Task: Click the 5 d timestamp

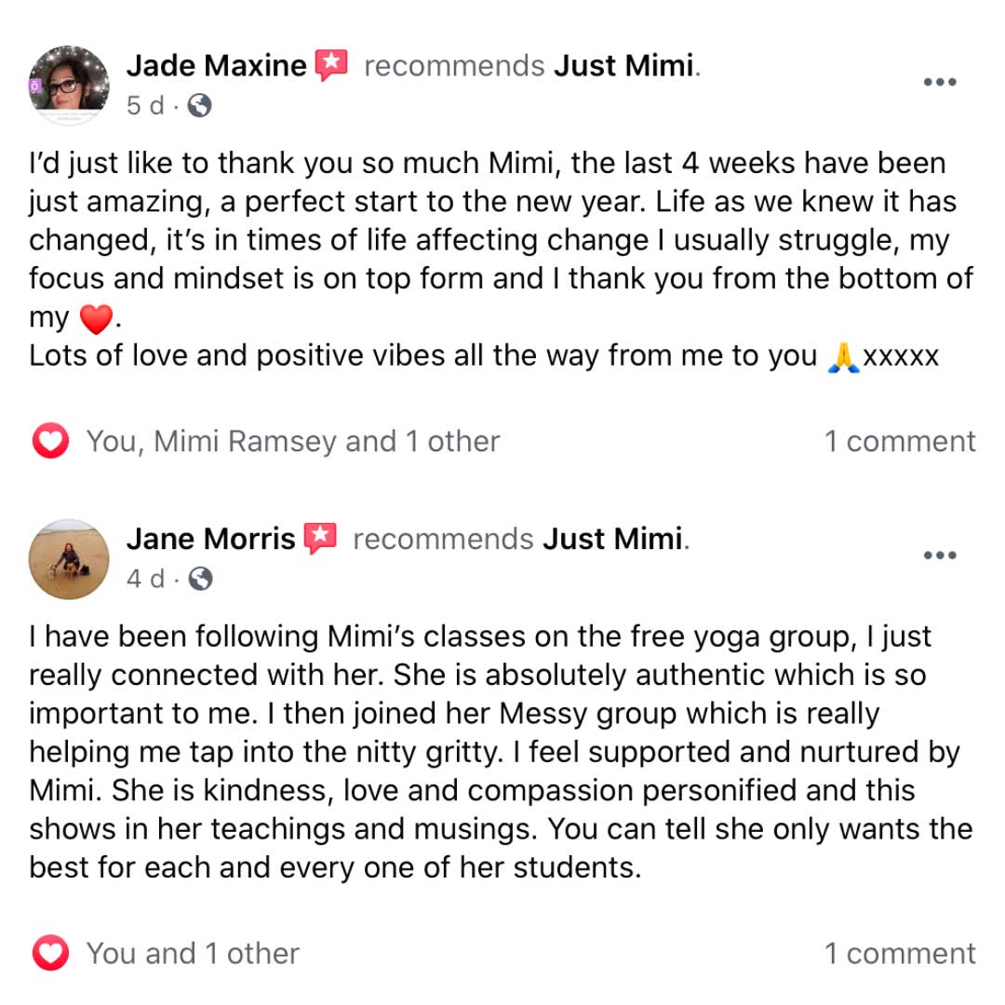Action: click(x=145, y=105)
